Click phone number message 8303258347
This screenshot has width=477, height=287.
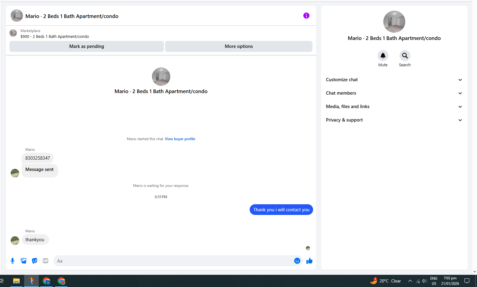(38, 158)
